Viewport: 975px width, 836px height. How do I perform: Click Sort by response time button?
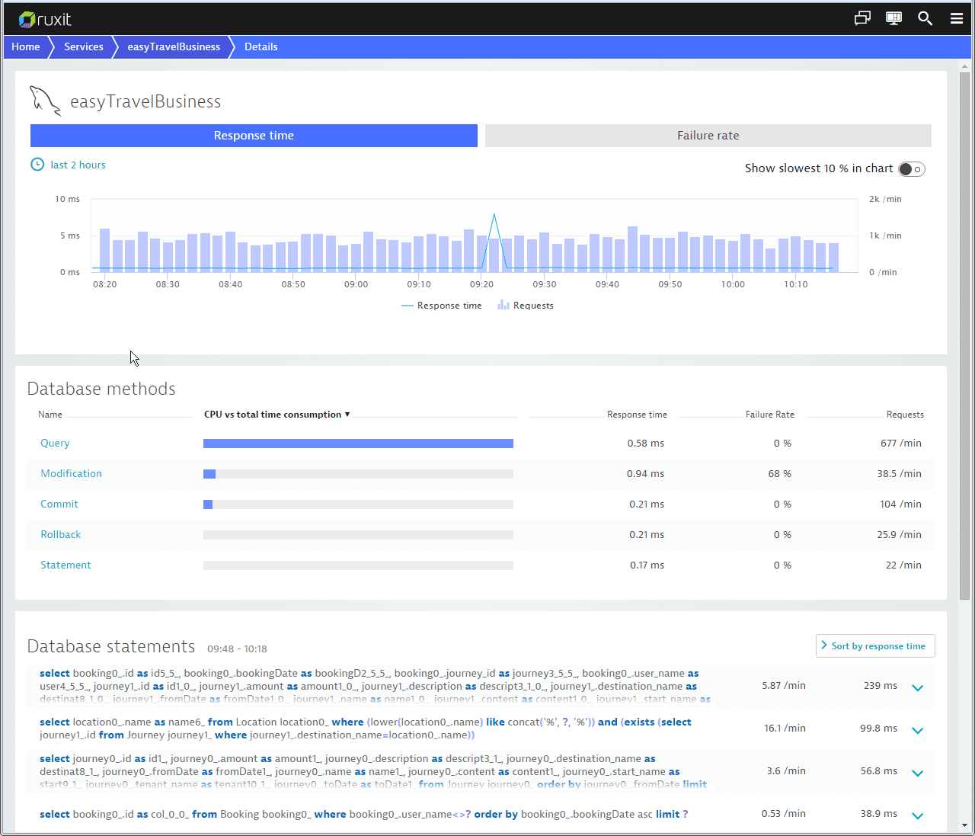pos(875,646)
